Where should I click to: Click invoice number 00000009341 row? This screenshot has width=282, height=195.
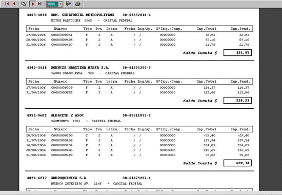(x=137, y=35)
